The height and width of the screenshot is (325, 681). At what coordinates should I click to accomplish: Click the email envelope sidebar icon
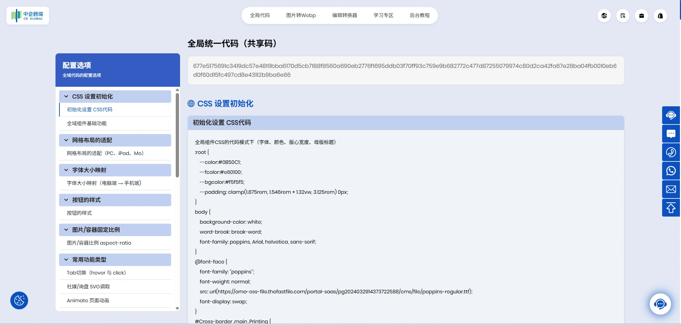(671, 189)
